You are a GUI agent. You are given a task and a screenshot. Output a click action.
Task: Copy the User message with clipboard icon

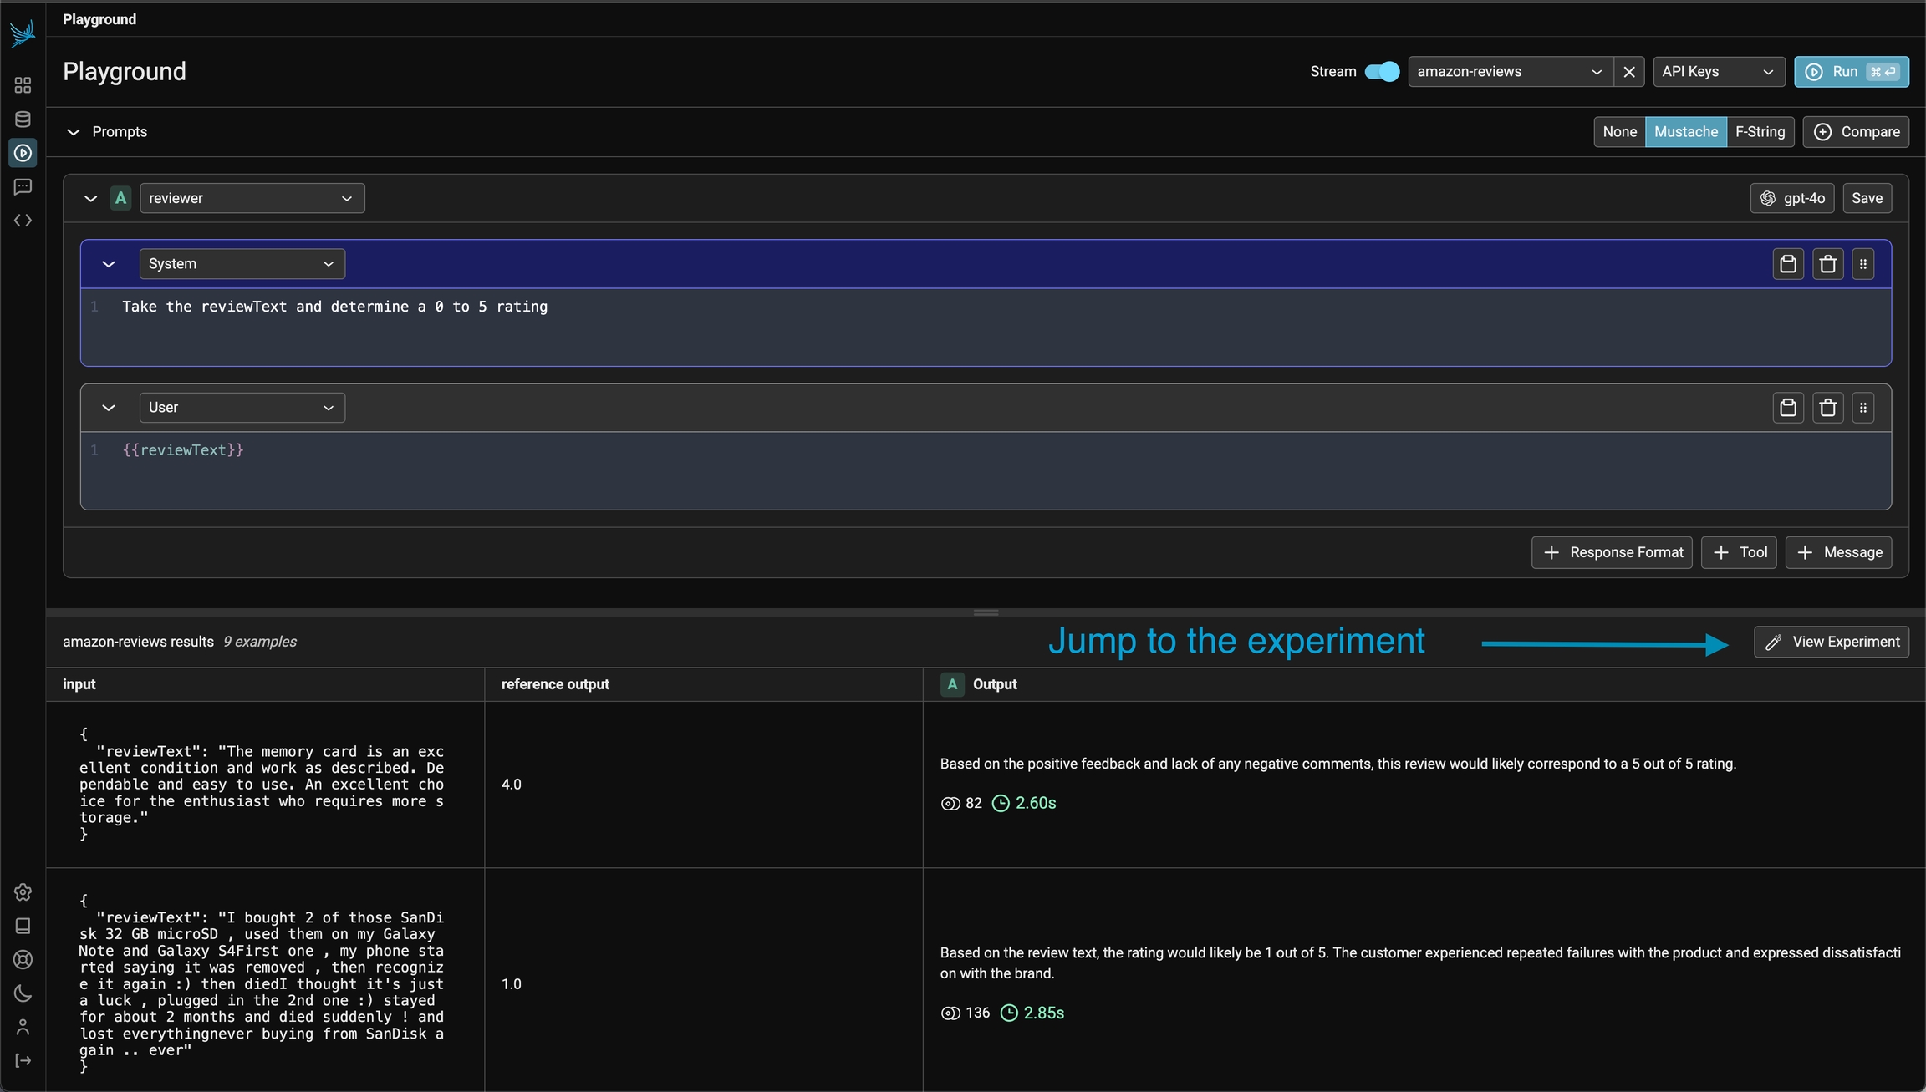1788,408
